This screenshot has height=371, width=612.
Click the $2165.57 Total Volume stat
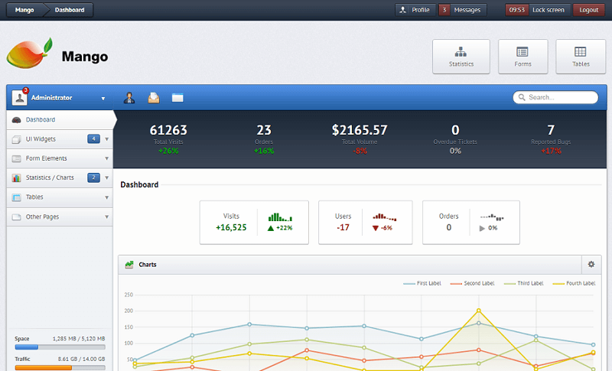(360, 139)
